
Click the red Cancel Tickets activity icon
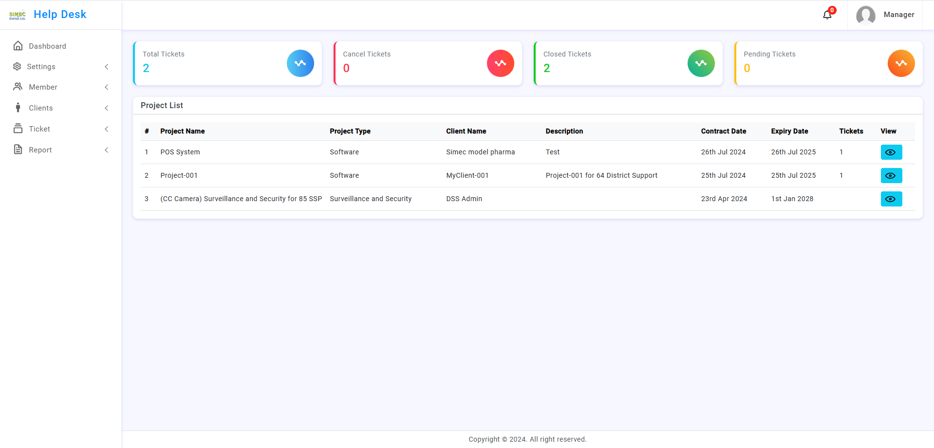500,63
